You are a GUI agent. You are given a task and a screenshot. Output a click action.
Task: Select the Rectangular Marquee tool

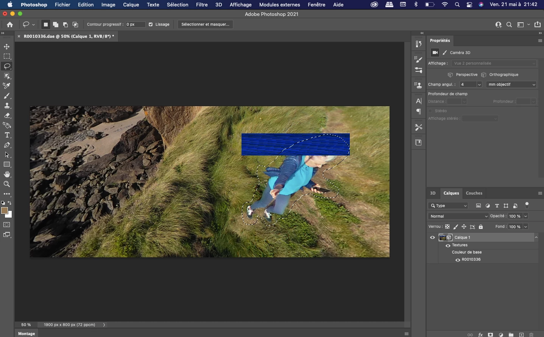7,56
